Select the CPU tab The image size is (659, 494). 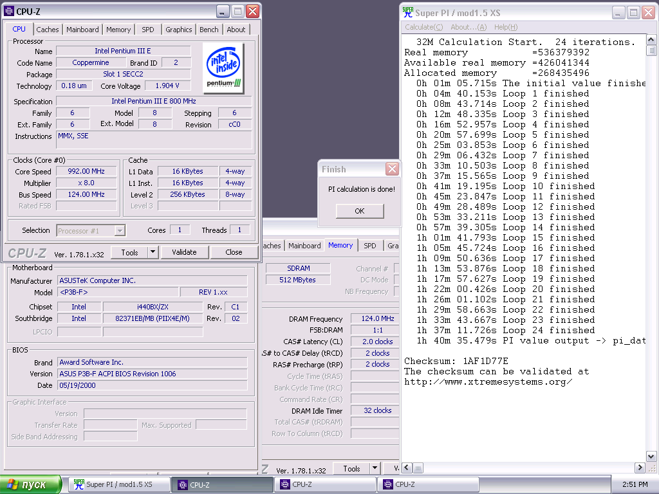(x=19, y=29)
